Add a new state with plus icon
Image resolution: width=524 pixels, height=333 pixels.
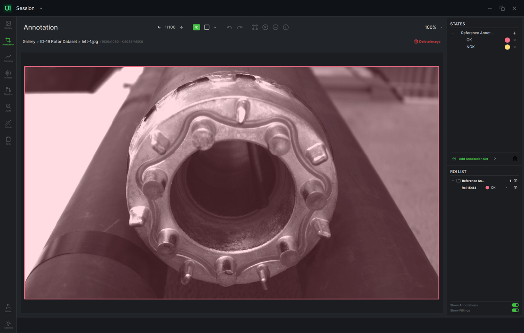coord(515,33)
